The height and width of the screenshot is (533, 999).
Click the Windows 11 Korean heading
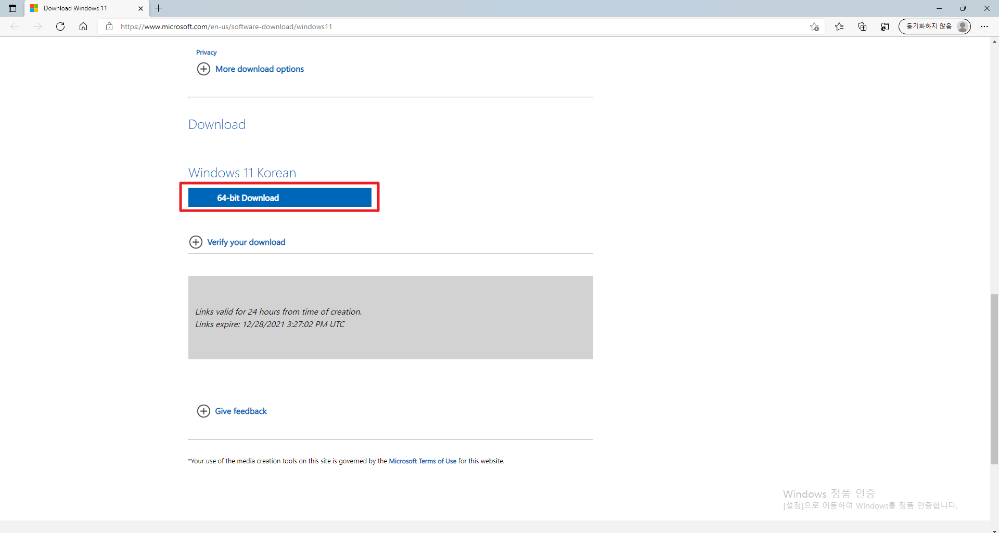click(242, 173)
